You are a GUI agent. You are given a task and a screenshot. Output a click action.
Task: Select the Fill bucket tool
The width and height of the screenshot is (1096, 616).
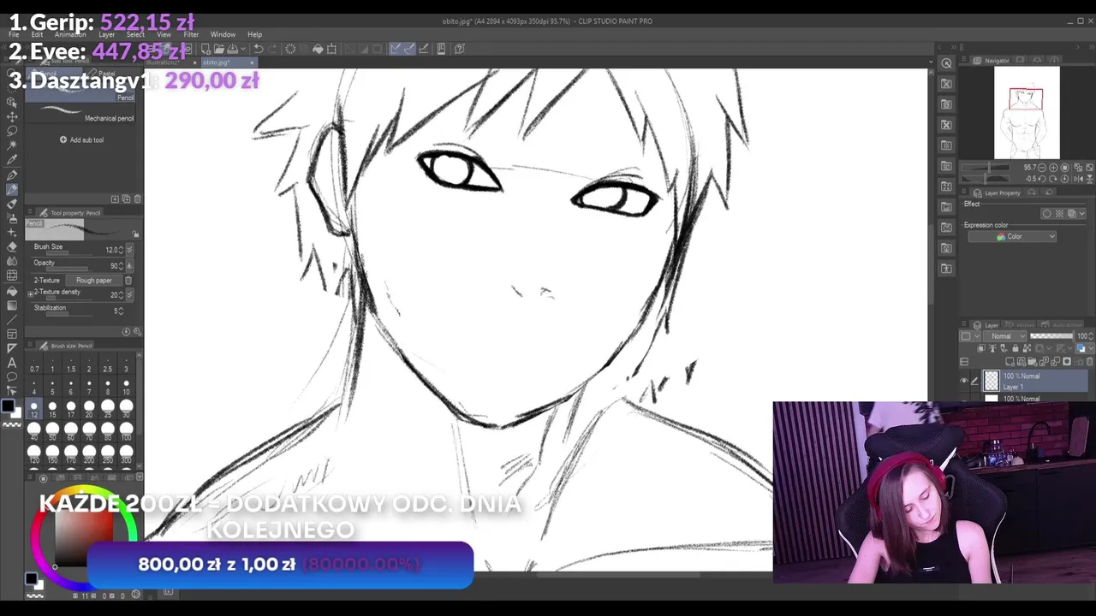12,290
